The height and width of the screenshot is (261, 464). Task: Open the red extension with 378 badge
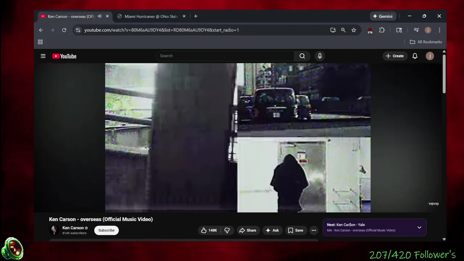(370, 30)
